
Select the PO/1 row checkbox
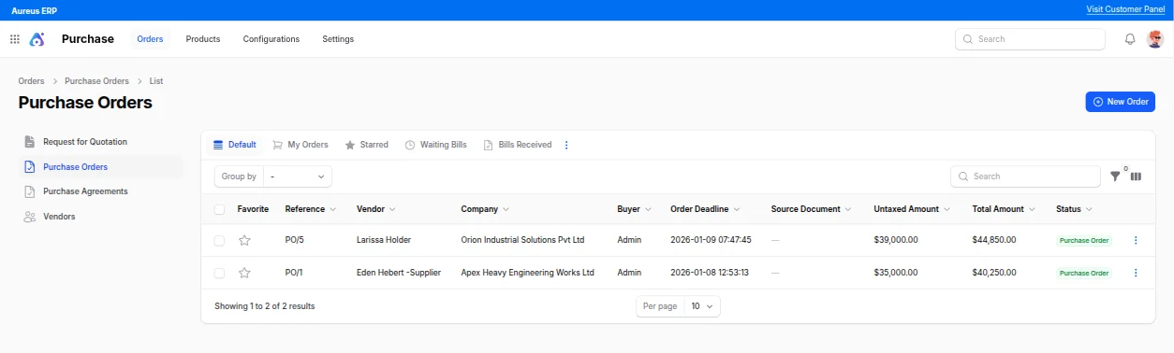tap(219, 273)
